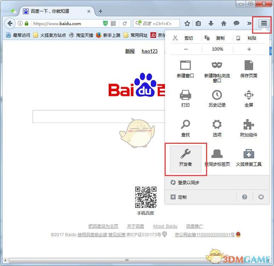The width and height of the screenshot is (274, 266).
Task: Click the Baidu search input box
Action: (x=99, y=117)
